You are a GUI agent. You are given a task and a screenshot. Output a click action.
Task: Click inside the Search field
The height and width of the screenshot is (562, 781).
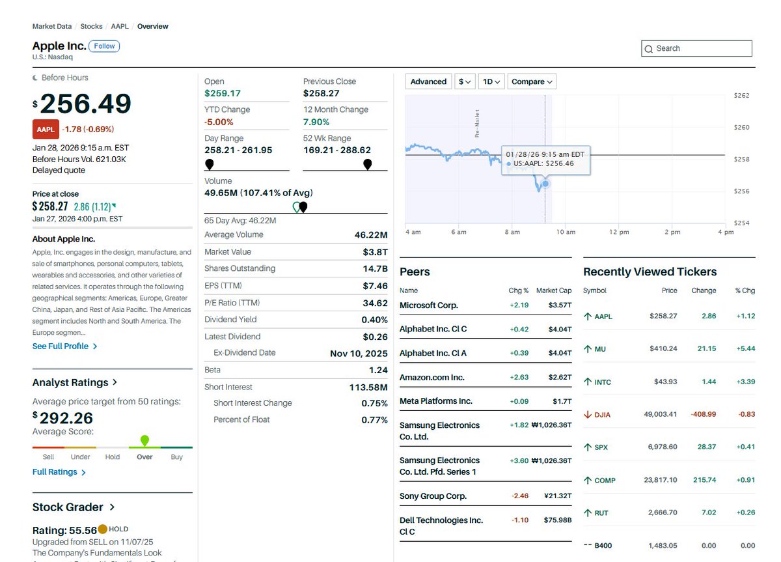696,49
